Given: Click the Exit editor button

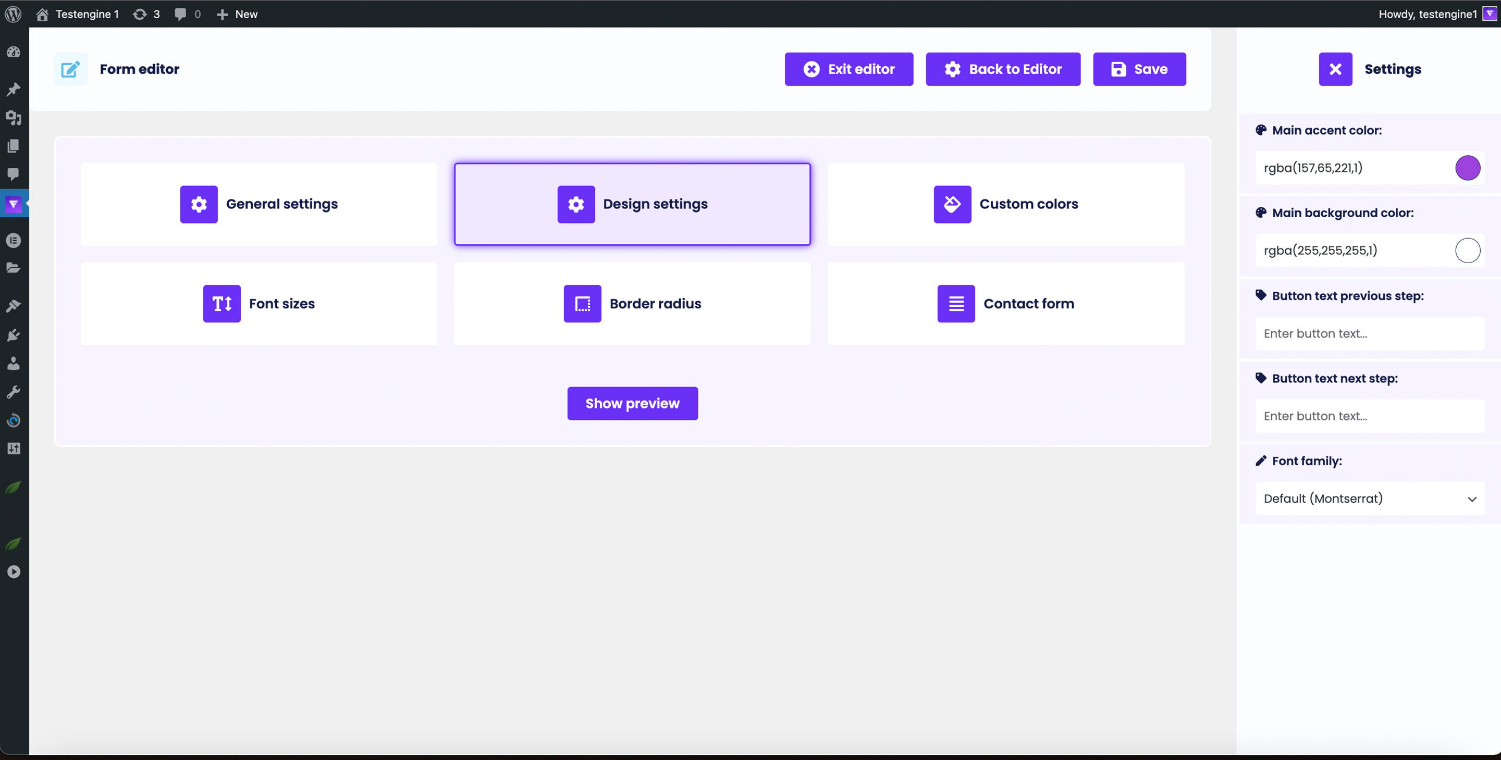Looking at the screenshot, I should point(849,69).
